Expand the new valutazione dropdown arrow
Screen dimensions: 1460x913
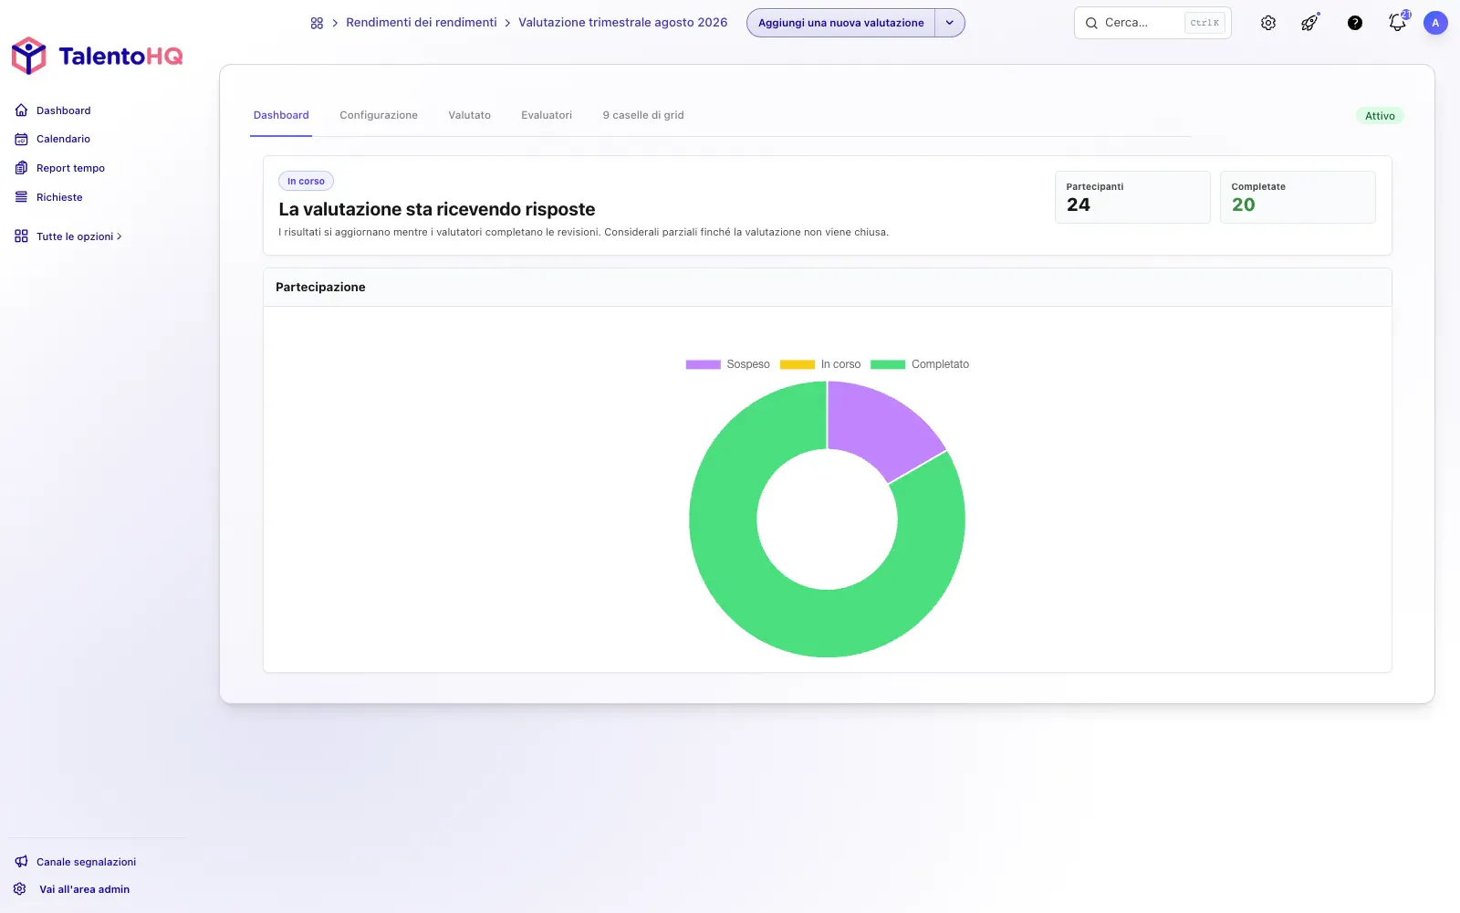(950, 23)
